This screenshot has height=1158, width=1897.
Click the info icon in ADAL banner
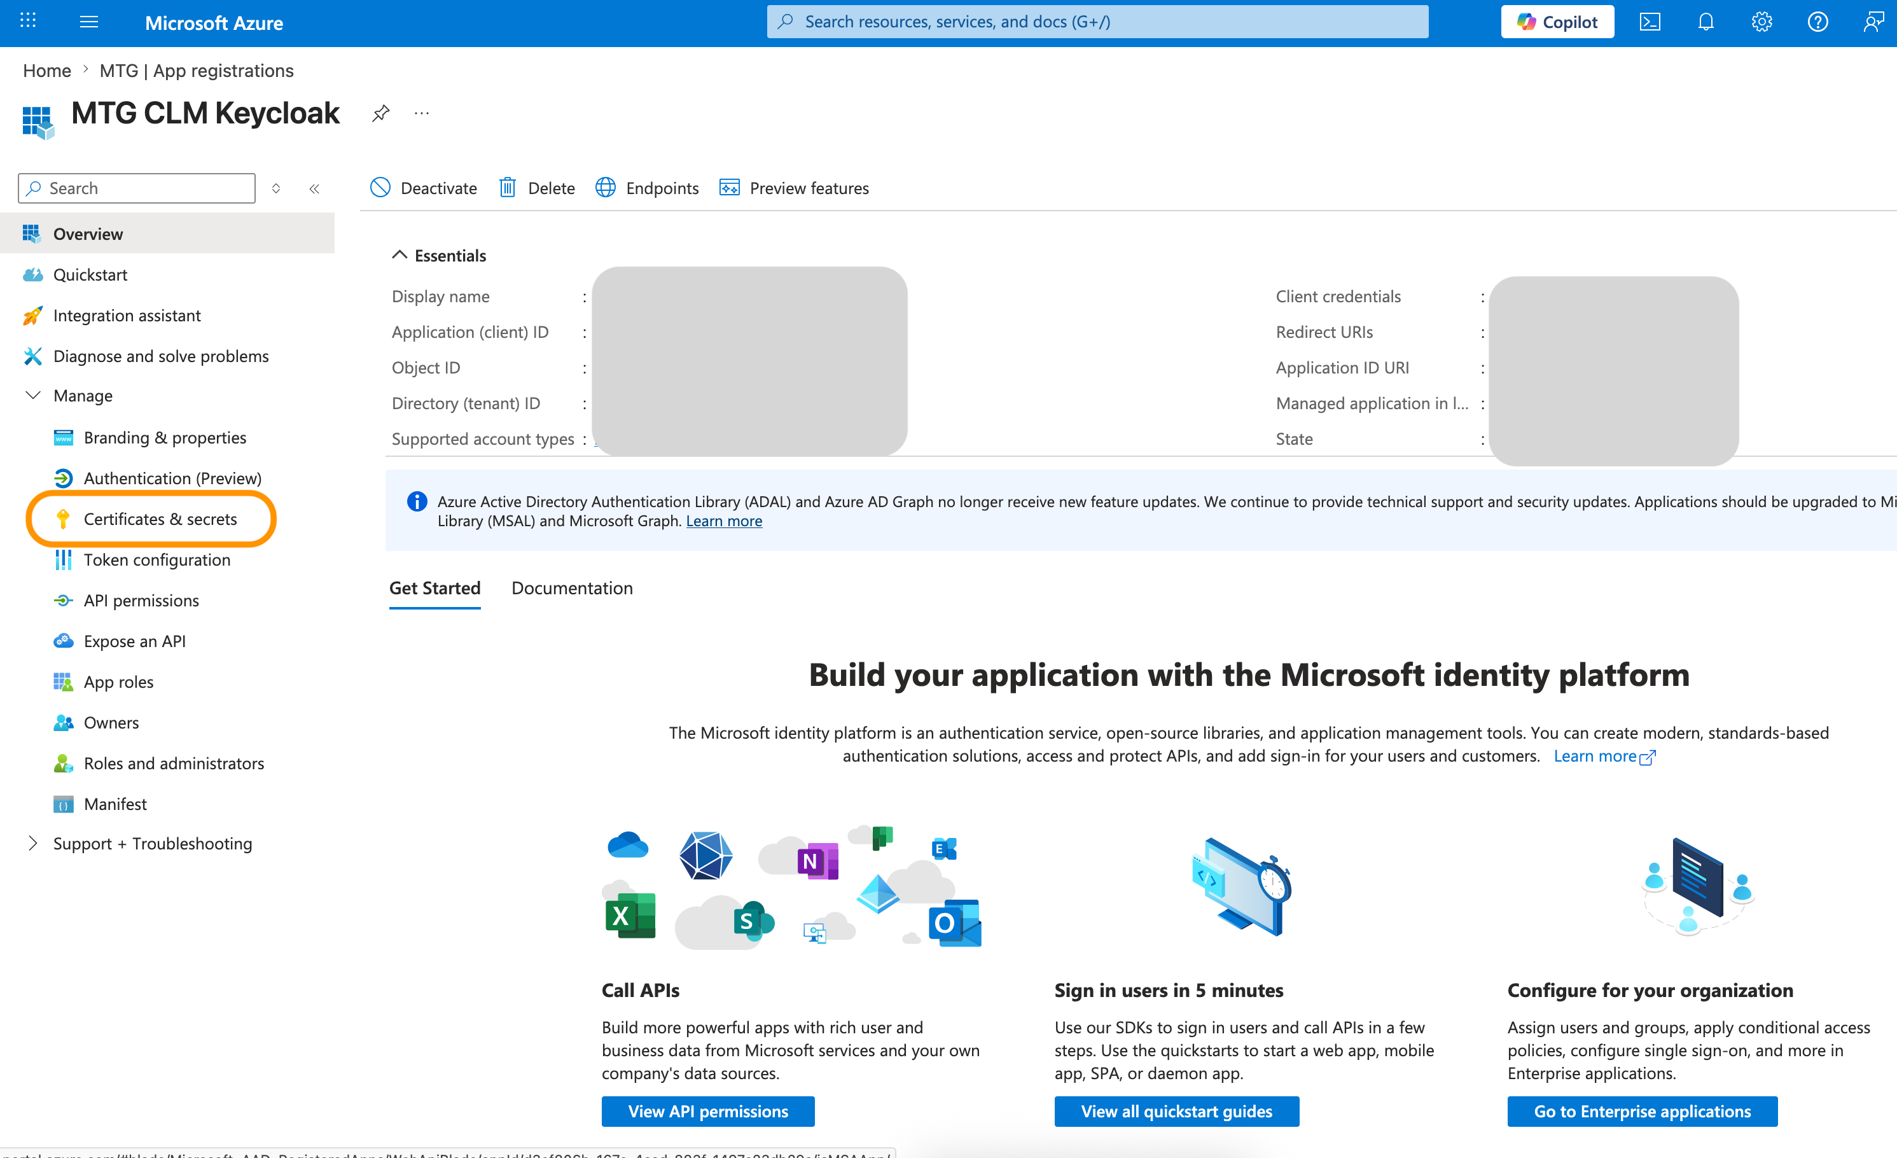(417, 502)
